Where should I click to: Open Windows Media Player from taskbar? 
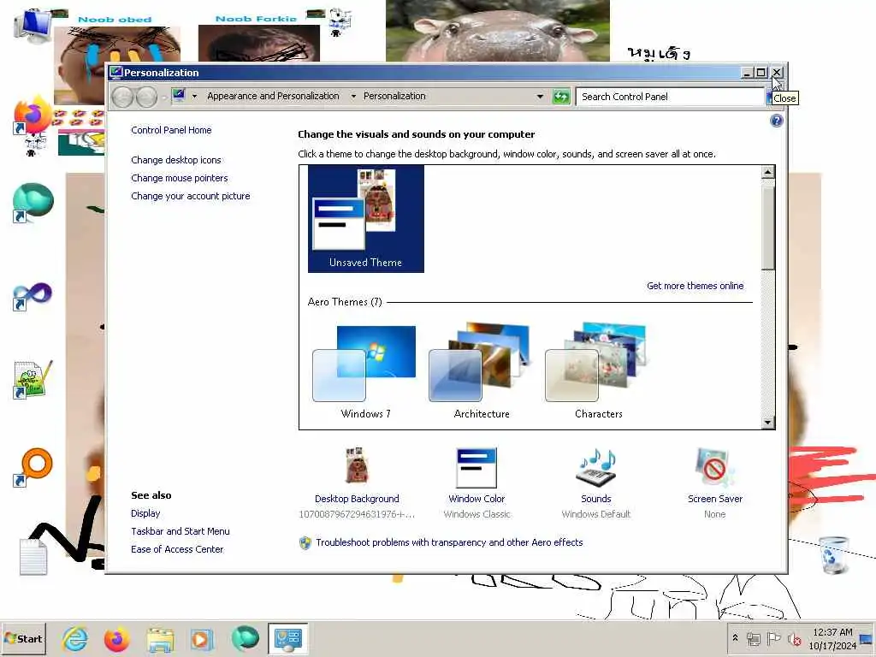click(202, 639)
